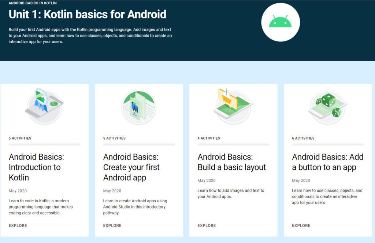Image resolution: width=375 pixels, height=243 pixels.
Task: Click 'Learn how to use classes, objects' description
Action: click(x=327, y=196)
